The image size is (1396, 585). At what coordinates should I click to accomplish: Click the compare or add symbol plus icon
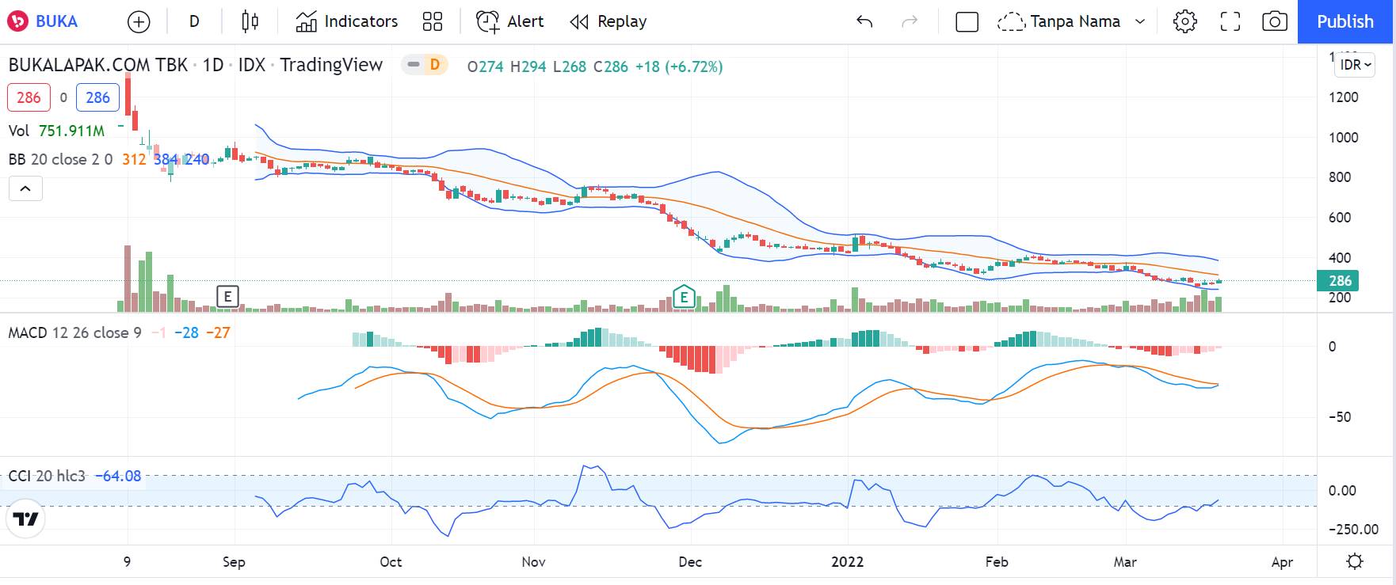[139, 21]
